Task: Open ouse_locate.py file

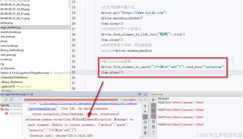Action: coord(9,45)
